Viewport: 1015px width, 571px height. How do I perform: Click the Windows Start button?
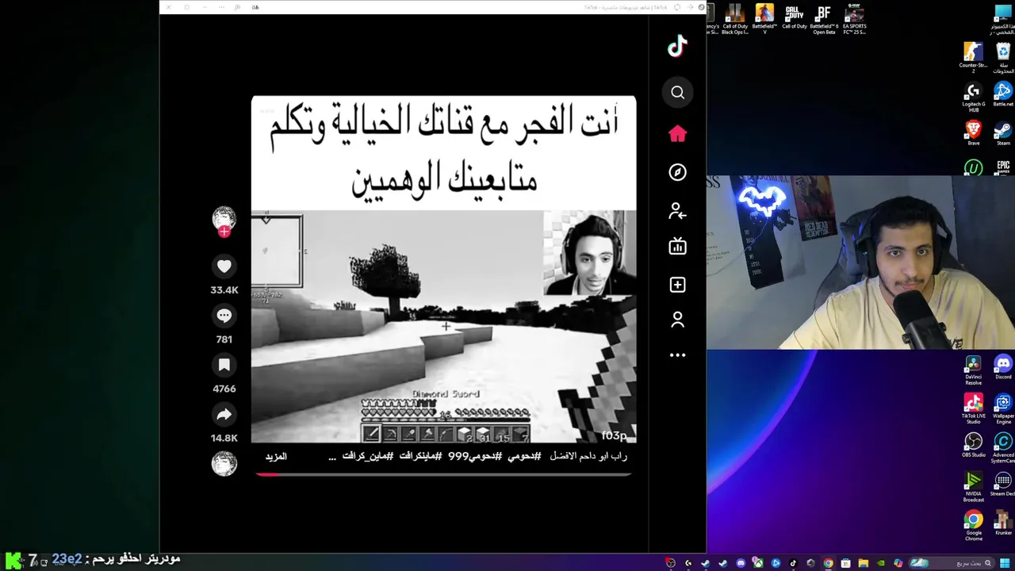point(1005,563)
